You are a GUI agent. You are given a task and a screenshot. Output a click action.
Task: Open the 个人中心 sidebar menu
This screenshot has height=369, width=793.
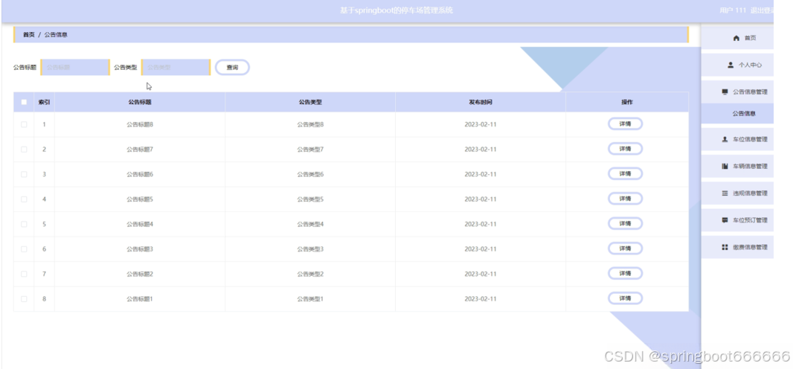(x=737, y=65)
